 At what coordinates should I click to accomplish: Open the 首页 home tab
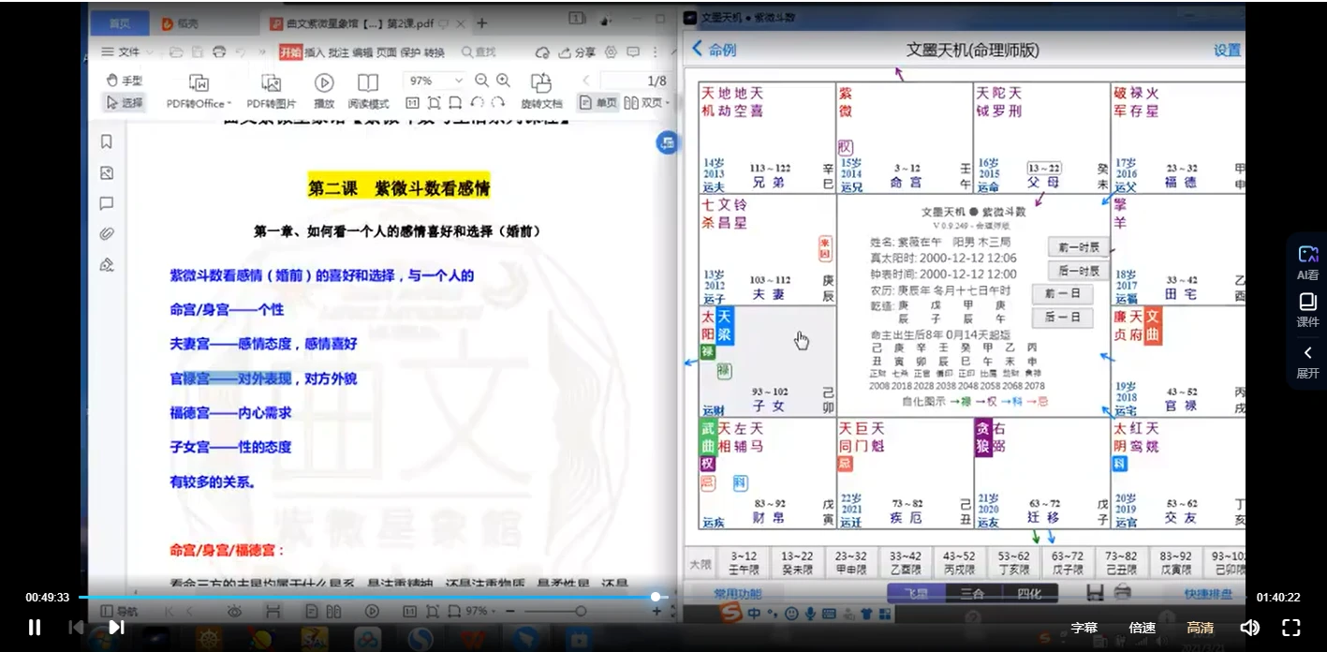[120, 23]
